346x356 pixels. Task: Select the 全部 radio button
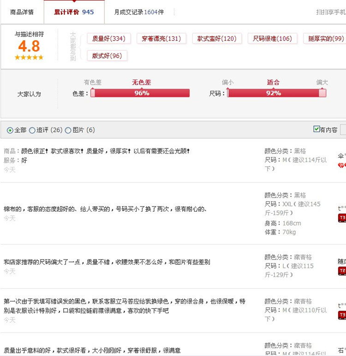tap(10, 131)
